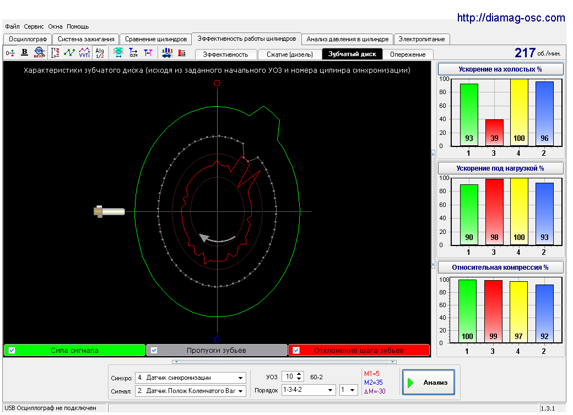Open the Эффективность sub-tab
573x415 pixels.
(225, 54)
